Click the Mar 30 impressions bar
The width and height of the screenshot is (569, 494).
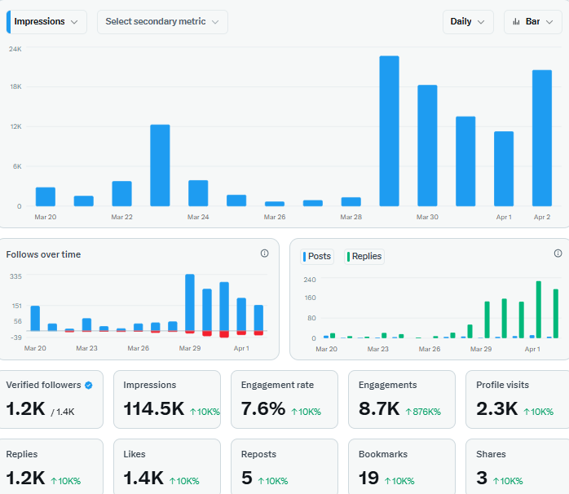(427, 146)
